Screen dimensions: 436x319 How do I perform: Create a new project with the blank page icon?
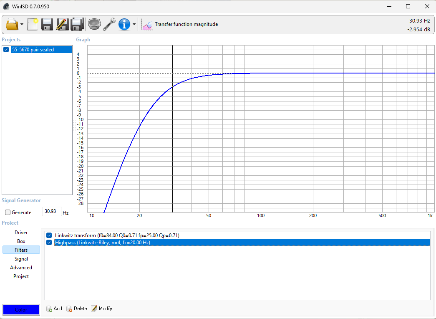click(x=32, y=24)
